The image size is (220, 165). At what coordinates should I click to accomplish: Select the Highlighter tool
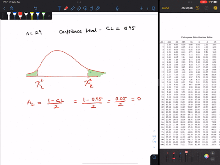(x=72, y=8)
